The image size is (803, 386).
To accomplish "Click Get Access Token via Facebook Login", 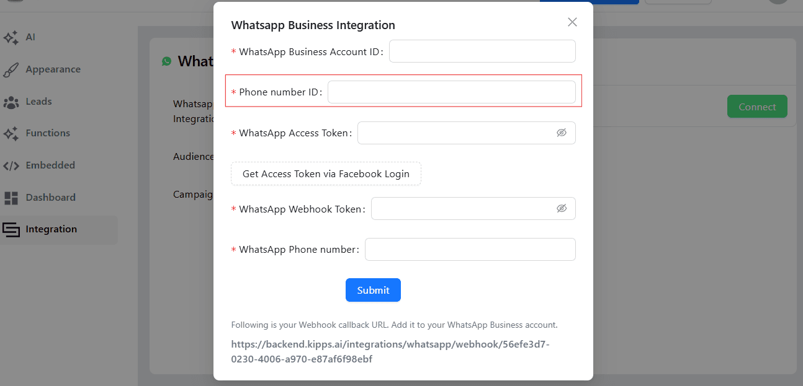I will tap(326, 173).
